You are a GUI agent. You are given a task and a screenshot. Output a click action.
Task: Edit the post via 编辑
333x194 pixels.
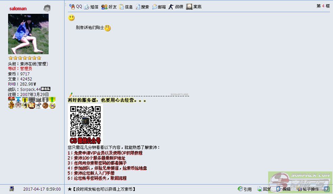click(283, 189)
